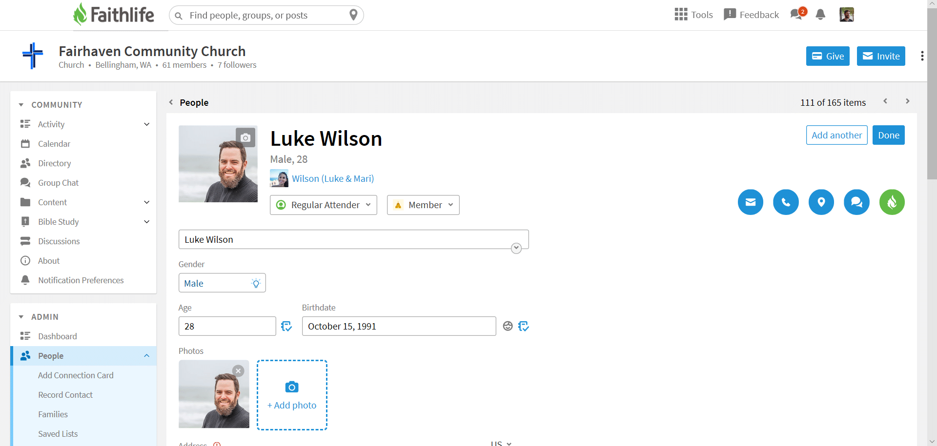Image resolution: width=937 pixels, height=446 pixels.
Task: Click the chat message round icon
Action: (x=856, y=202)
